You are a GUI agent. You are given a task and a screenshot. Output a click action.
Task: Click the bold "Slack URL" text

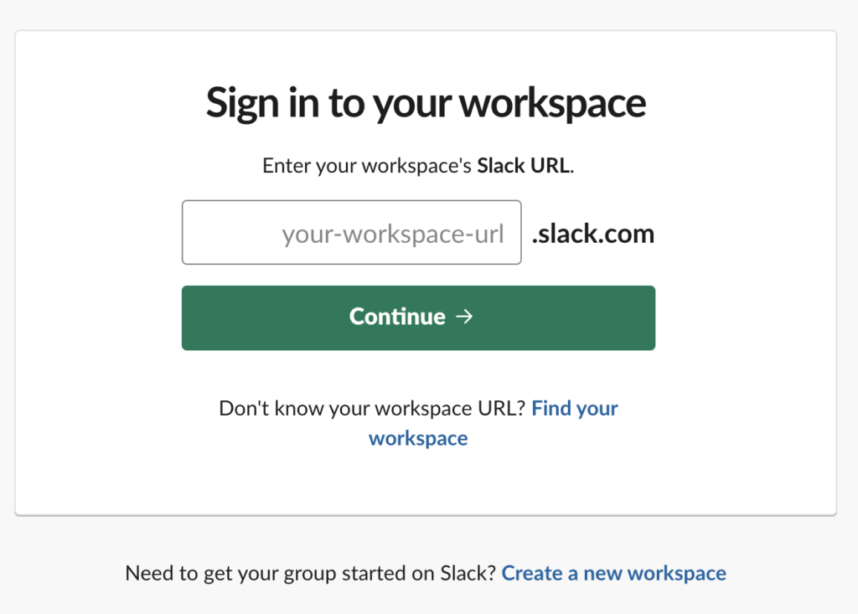coord(524,166)
